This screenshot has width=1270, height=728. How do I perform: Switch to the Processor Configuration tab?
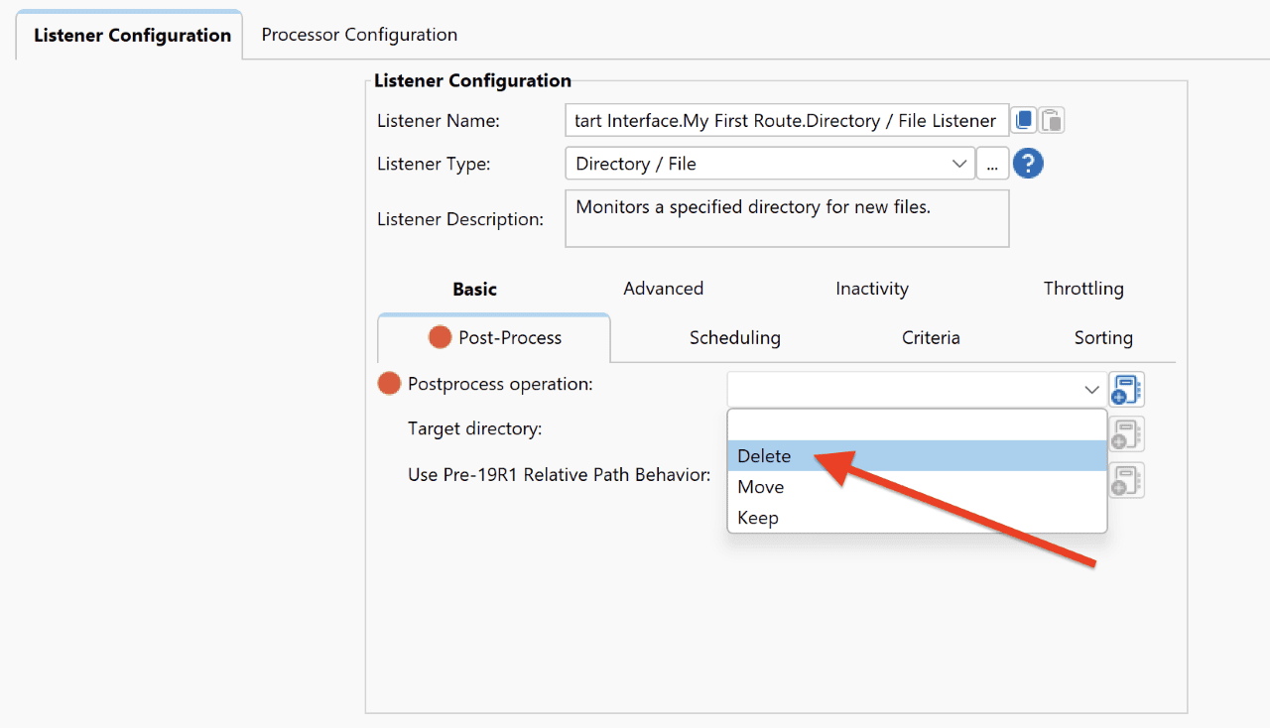359,35
